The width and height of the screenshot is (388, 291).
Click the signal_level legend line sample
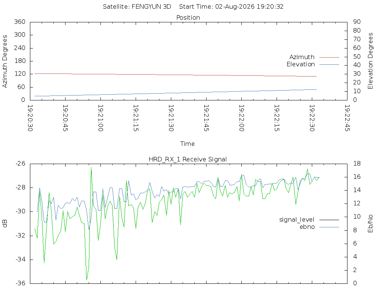(329, 220)
